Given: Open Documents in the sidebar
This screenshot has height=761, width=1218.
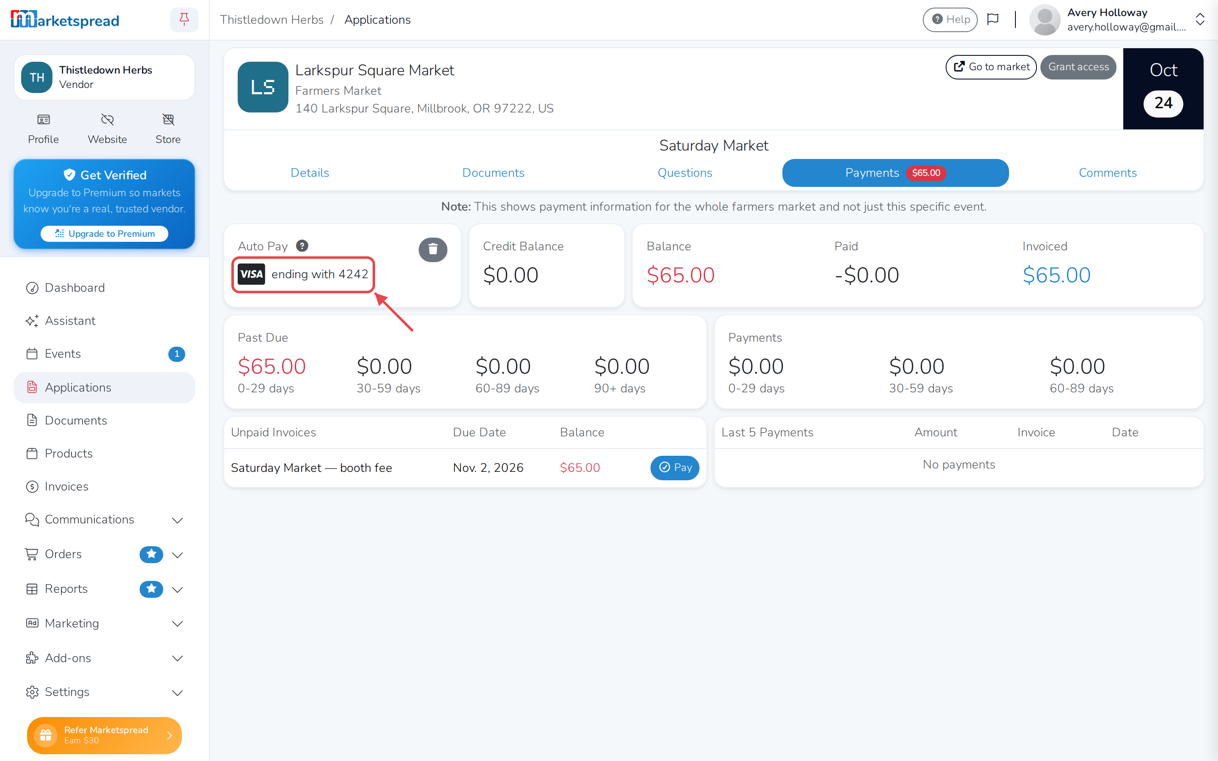Looking at the screenshot, I should [x=104, y=420].
